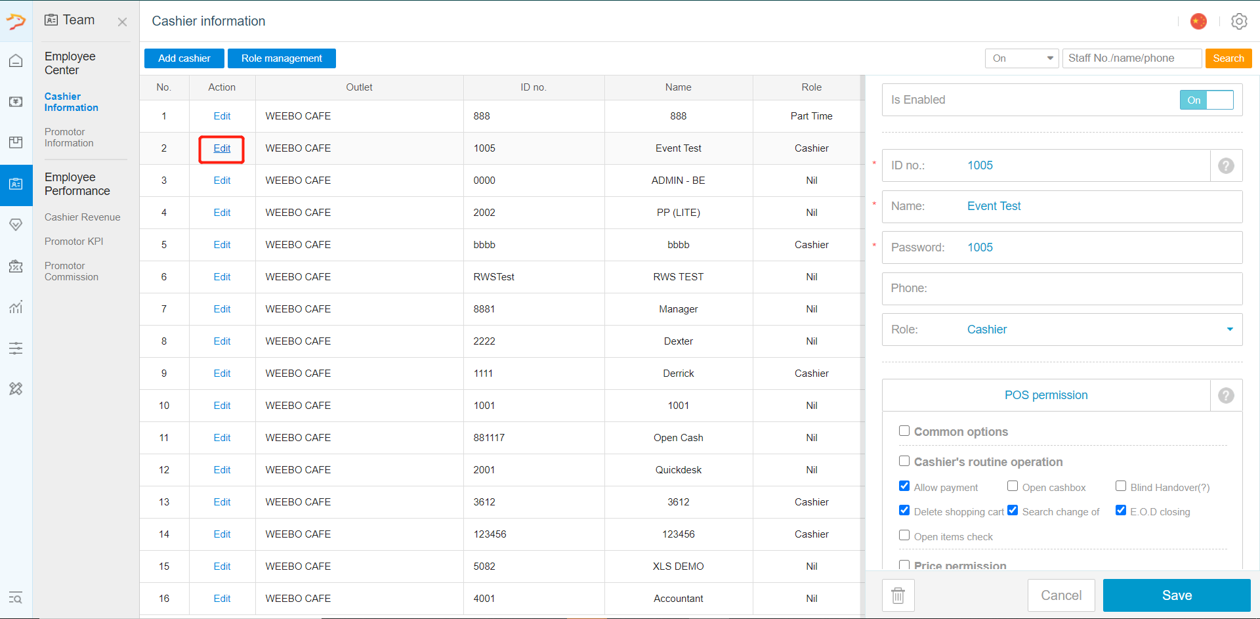Click the help icon beside ID no. field
Viewport: 1260px width, 619px height.
pos(1226,165)
